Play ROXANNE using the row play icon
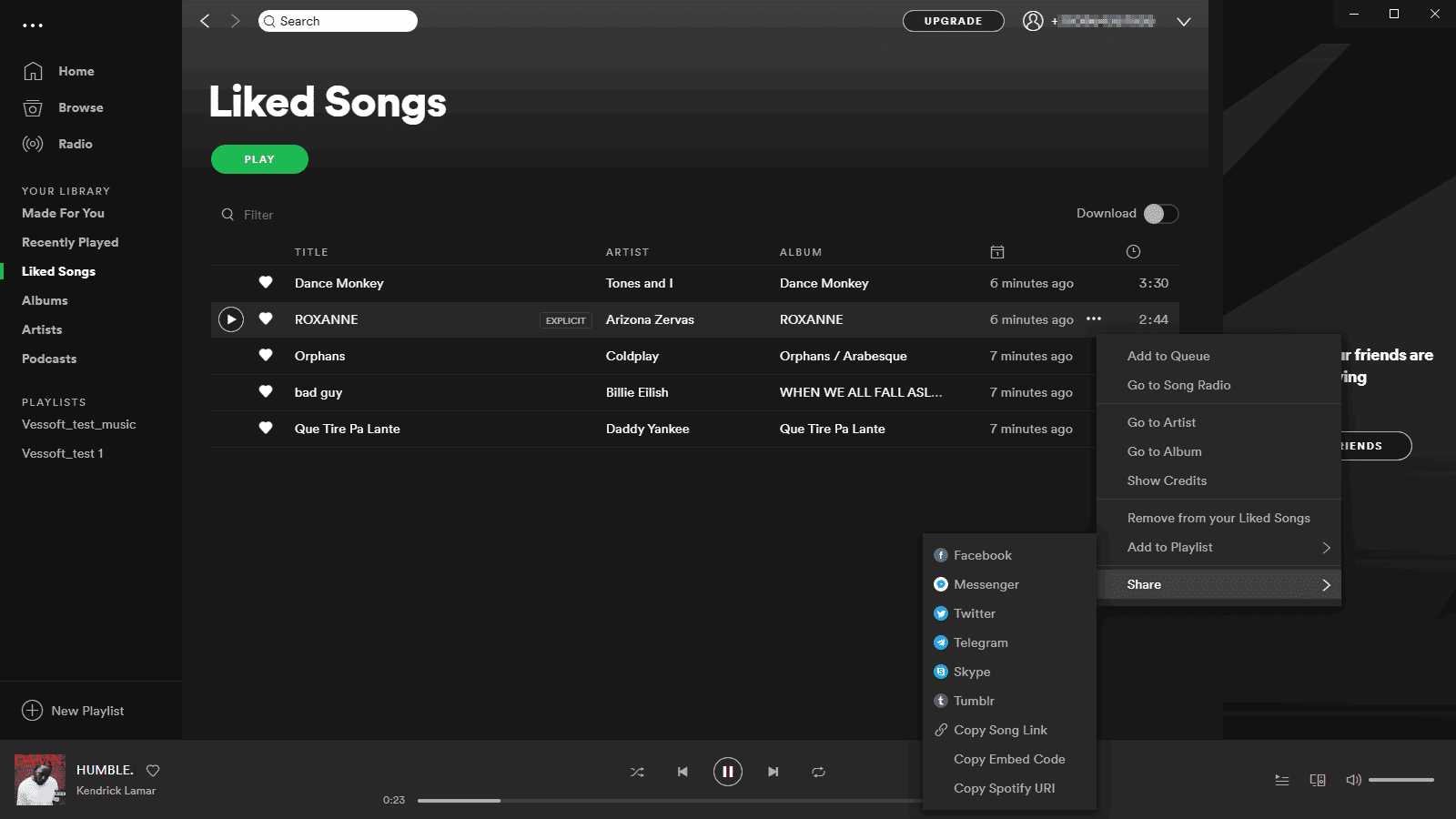 coord(231,319)
